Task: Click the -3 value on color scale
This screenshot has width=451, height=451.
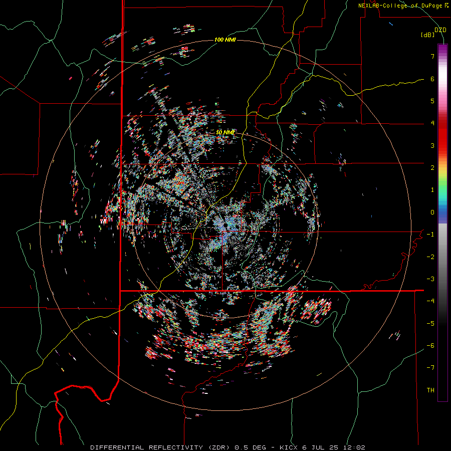Action: (x=430, y=279)
